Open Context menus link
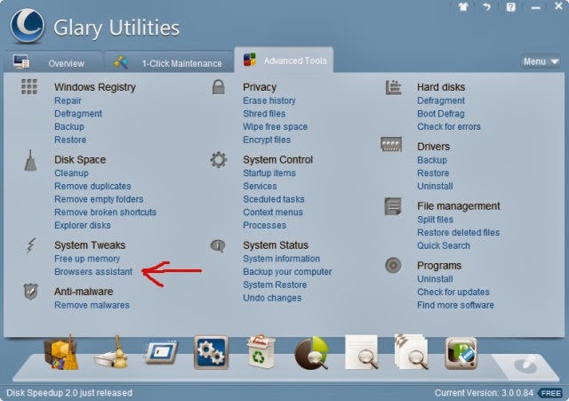 273,213
